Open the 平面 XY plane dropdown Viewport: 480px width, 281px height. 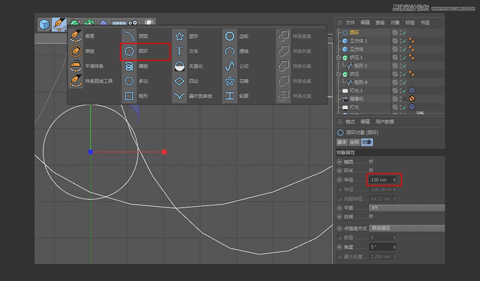(x=407, y=208)
